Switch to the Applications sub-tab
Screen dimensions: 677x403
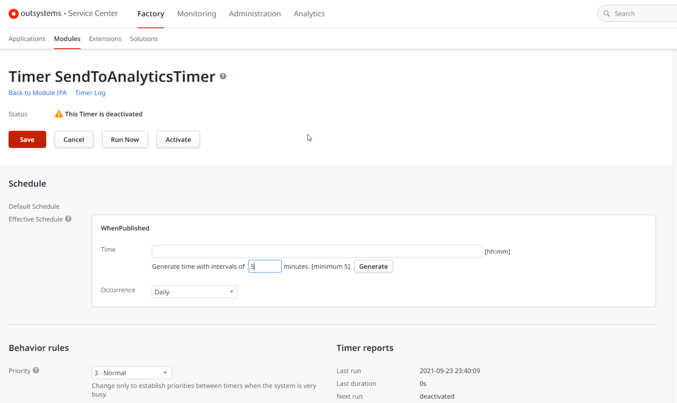[x=27, y=39]
